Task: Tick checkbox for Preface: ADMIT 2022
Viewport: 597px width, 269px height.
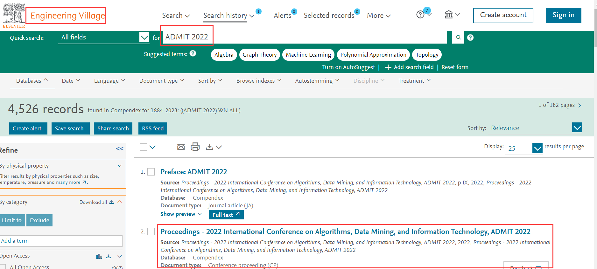Action: [x=151, y=172]
